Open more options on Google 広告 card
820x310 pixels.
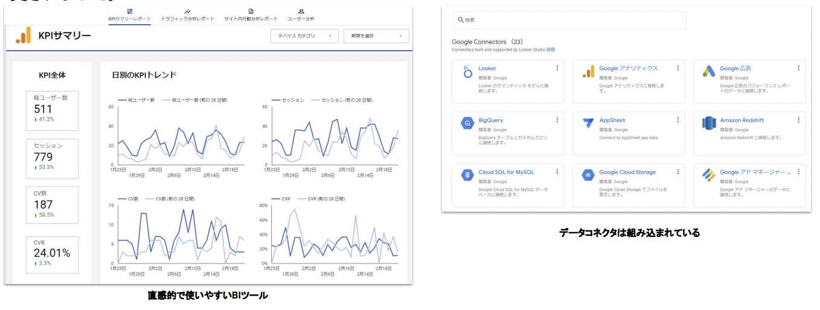coord(798,68)
